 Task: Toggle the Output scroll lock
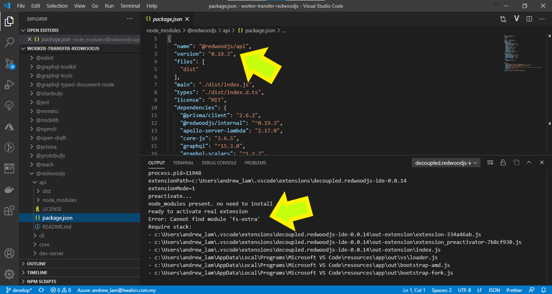click(x=503, y=163)
